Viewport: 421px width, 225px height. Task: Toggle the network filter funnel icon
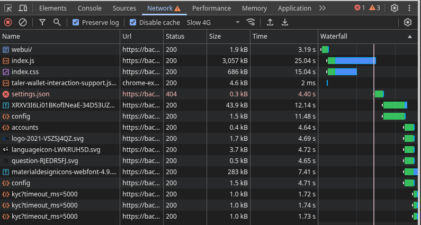(42, 22)
